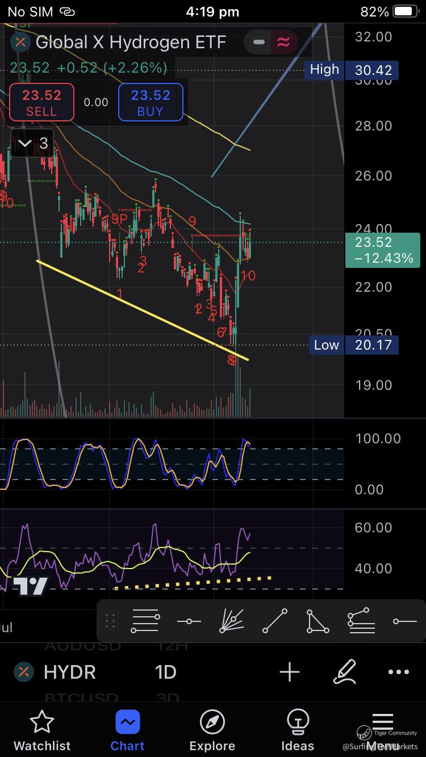Viewport: 426px width, 757px height.
Task: Tap the minus pill next to ETF title
Action: pos(258,43)
